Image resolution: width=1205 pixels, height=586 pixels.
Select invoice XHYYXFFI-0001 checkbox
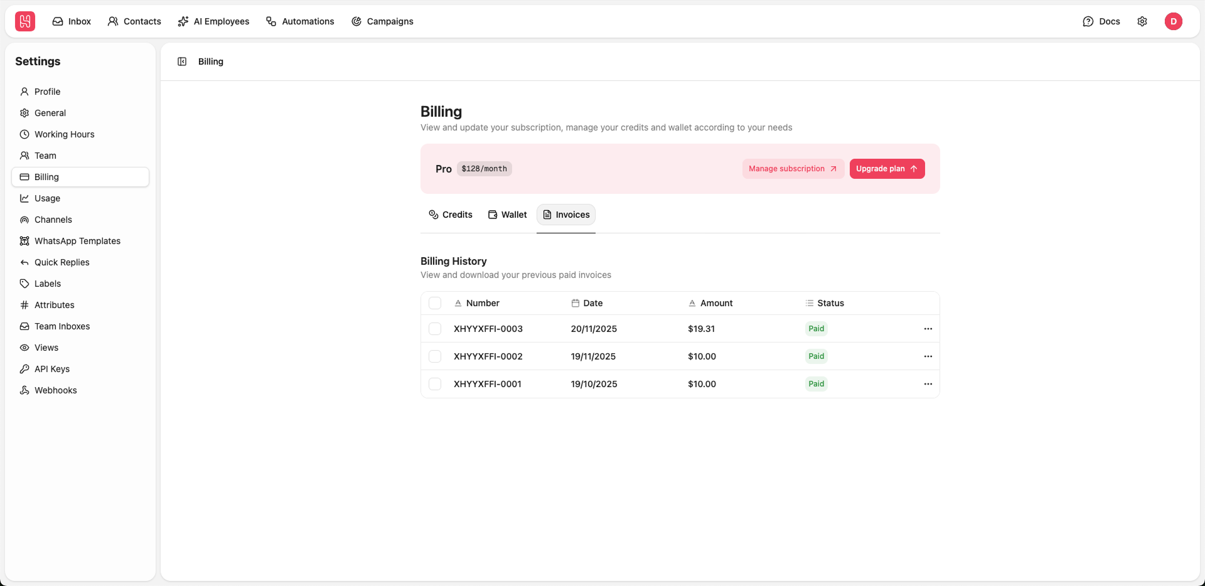coord(435,384)
